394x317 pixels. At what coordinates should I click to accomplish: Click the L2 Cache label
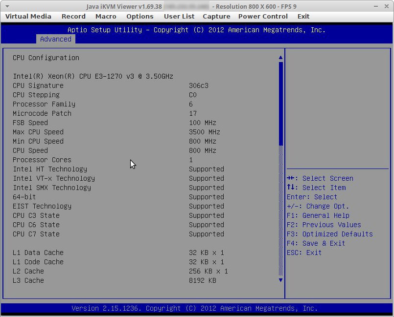point(28,271)
